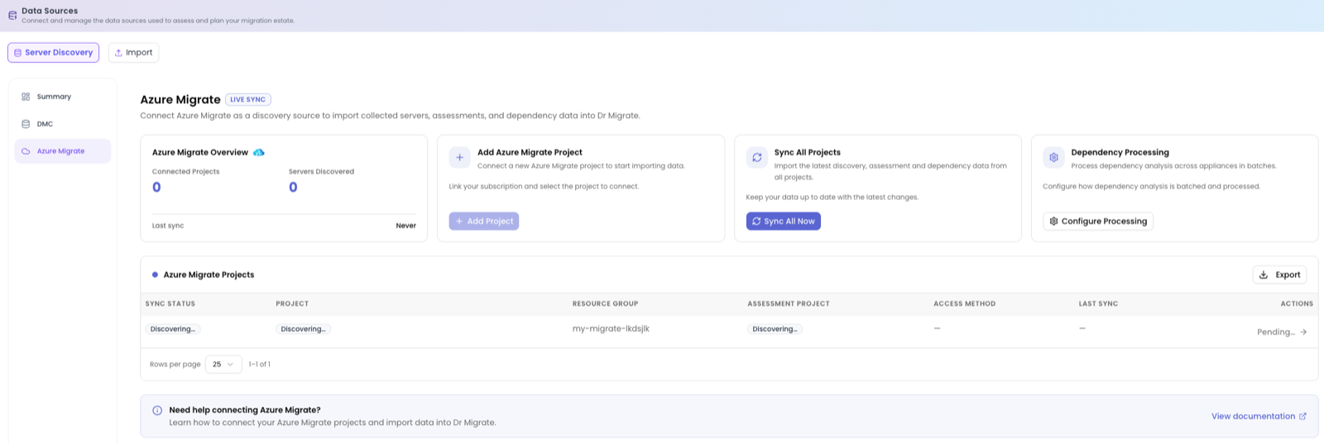Click the Discovering badge under Sync Status

click(173, 329)
